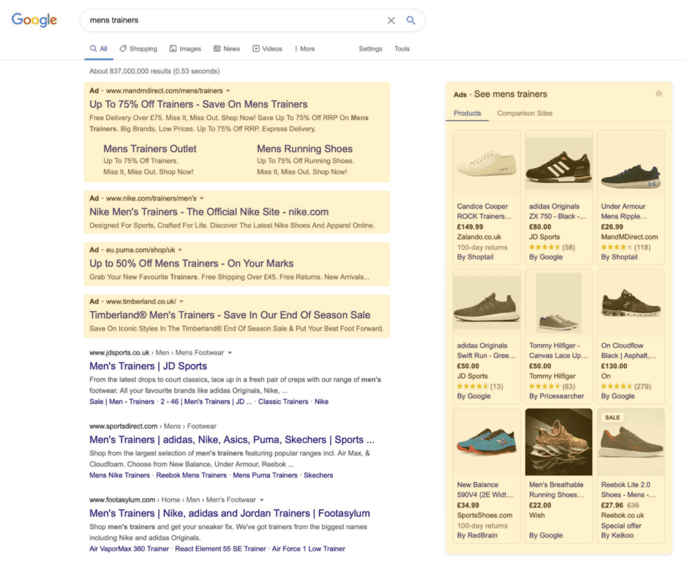Click Air Force 1 Low Trainer sitelink
This screenshot has height=582, width=686.
(x=308, y=548)
